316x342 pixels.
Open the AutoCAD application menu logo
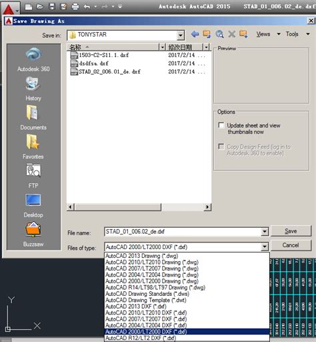10,8
